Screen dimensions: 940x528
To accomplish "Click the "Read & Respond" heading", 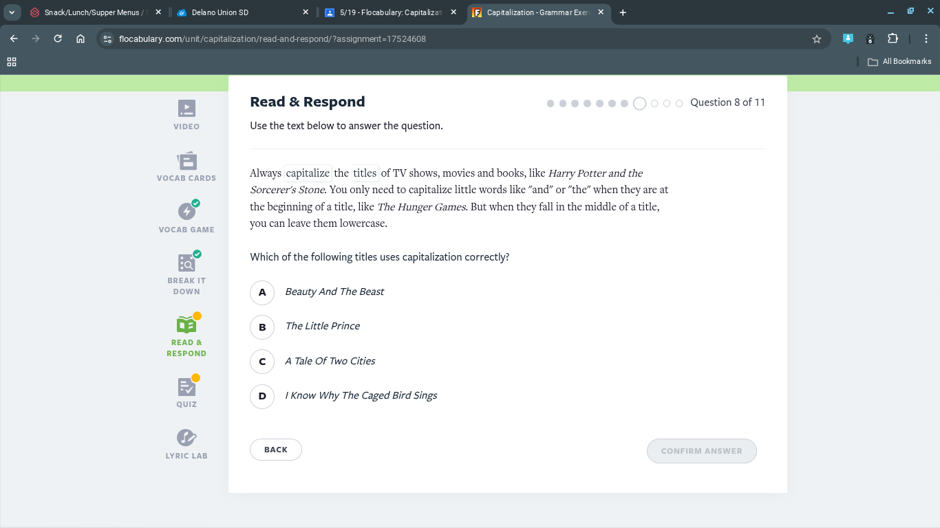I will pyautogui.click(x=308, y=102).
